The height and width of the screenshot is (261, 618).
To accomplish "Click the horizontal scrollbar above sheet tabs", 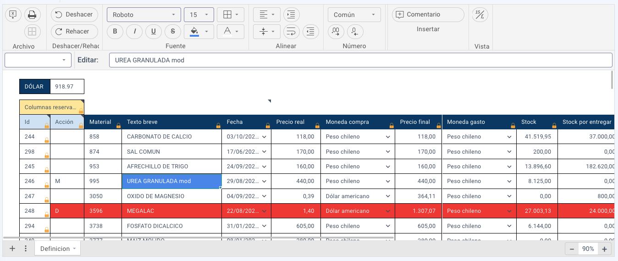I will click(198, 238).
